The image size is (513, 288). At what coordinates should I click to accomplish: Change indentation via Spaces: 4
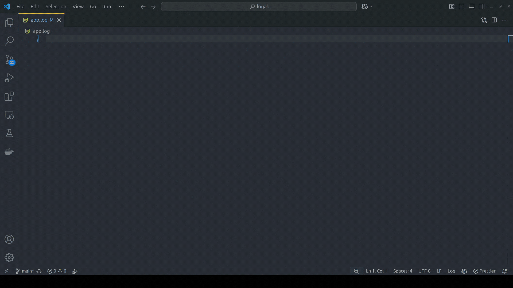pos(403,271)
